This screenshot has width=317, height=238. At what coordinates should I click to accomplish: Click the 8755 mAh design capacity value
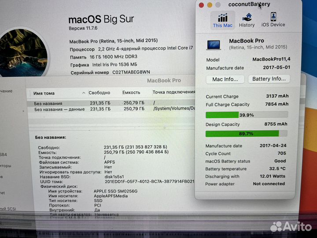click(x=276, y=124)
